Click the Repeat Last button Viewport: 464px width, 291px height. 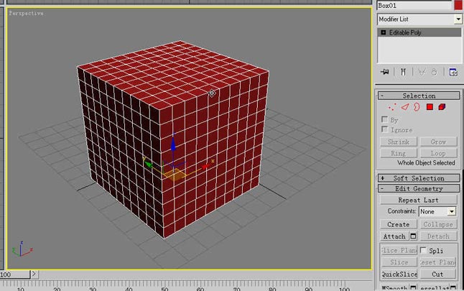(x=419, y=200)
